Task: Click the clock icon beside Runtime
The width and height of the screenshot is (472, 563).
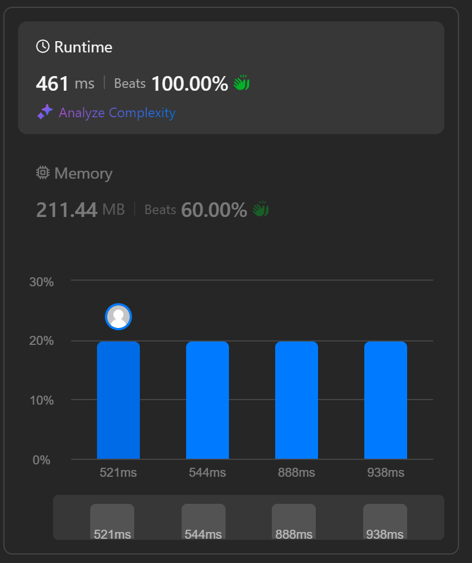Action: click(x=43, y=47)
